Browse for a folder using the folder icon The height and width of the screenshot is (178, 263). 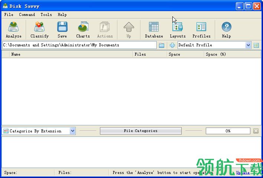pyautogui.click(x=162, y=45)
